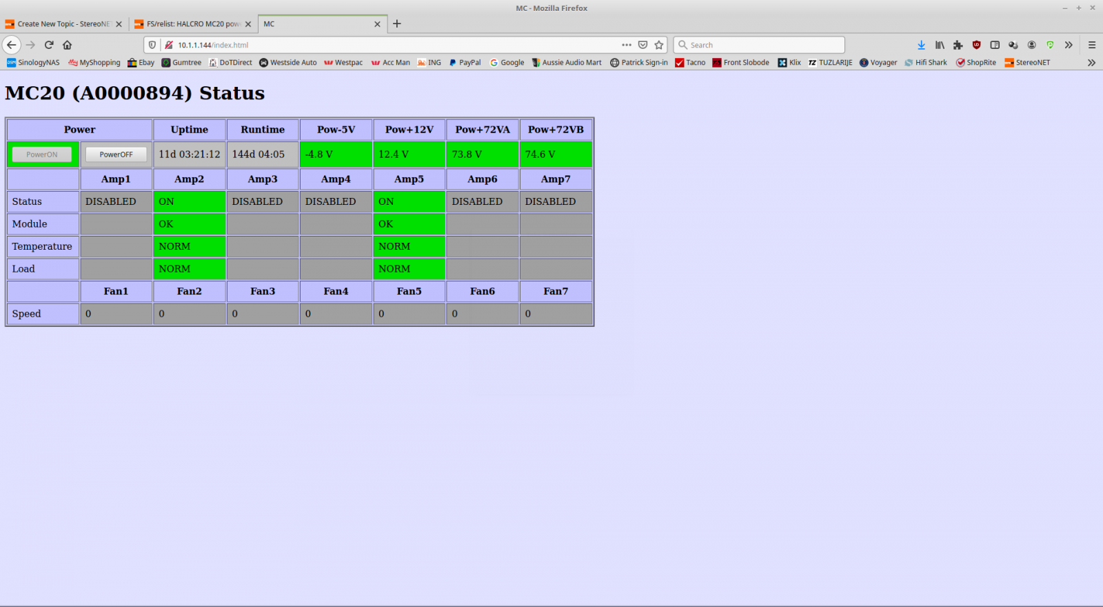
Task: Click the uBlock shield extension icon
Action: (x=976, y=45)
